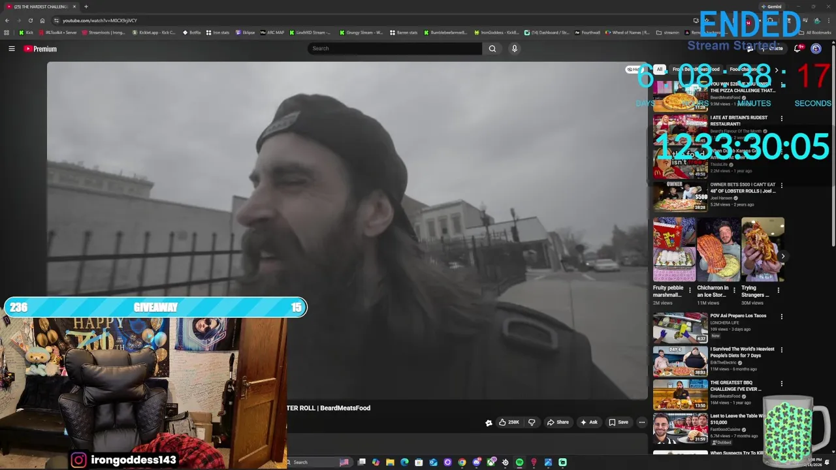Go to YouTube Premium home logo
Viewport: 836px width, 470px height.
pyautogui.click(x=40, y=48)
